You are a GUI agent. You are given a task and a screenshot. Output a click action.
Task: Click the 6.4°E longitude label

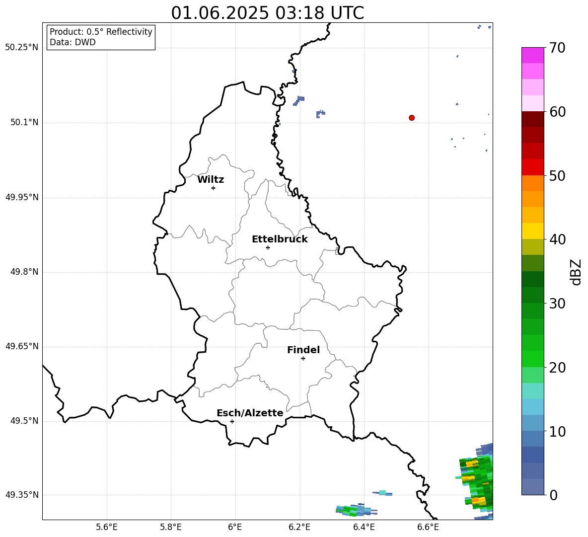coord(364,527)
